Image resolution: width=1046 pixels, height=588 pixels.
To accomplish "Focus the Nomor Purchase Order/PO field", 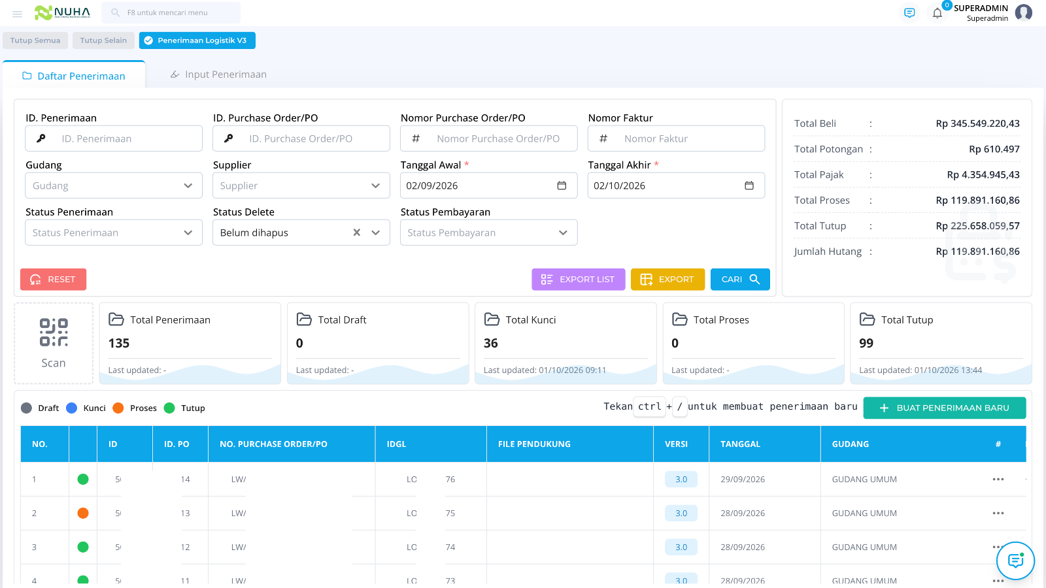I will tap(489, 139).
